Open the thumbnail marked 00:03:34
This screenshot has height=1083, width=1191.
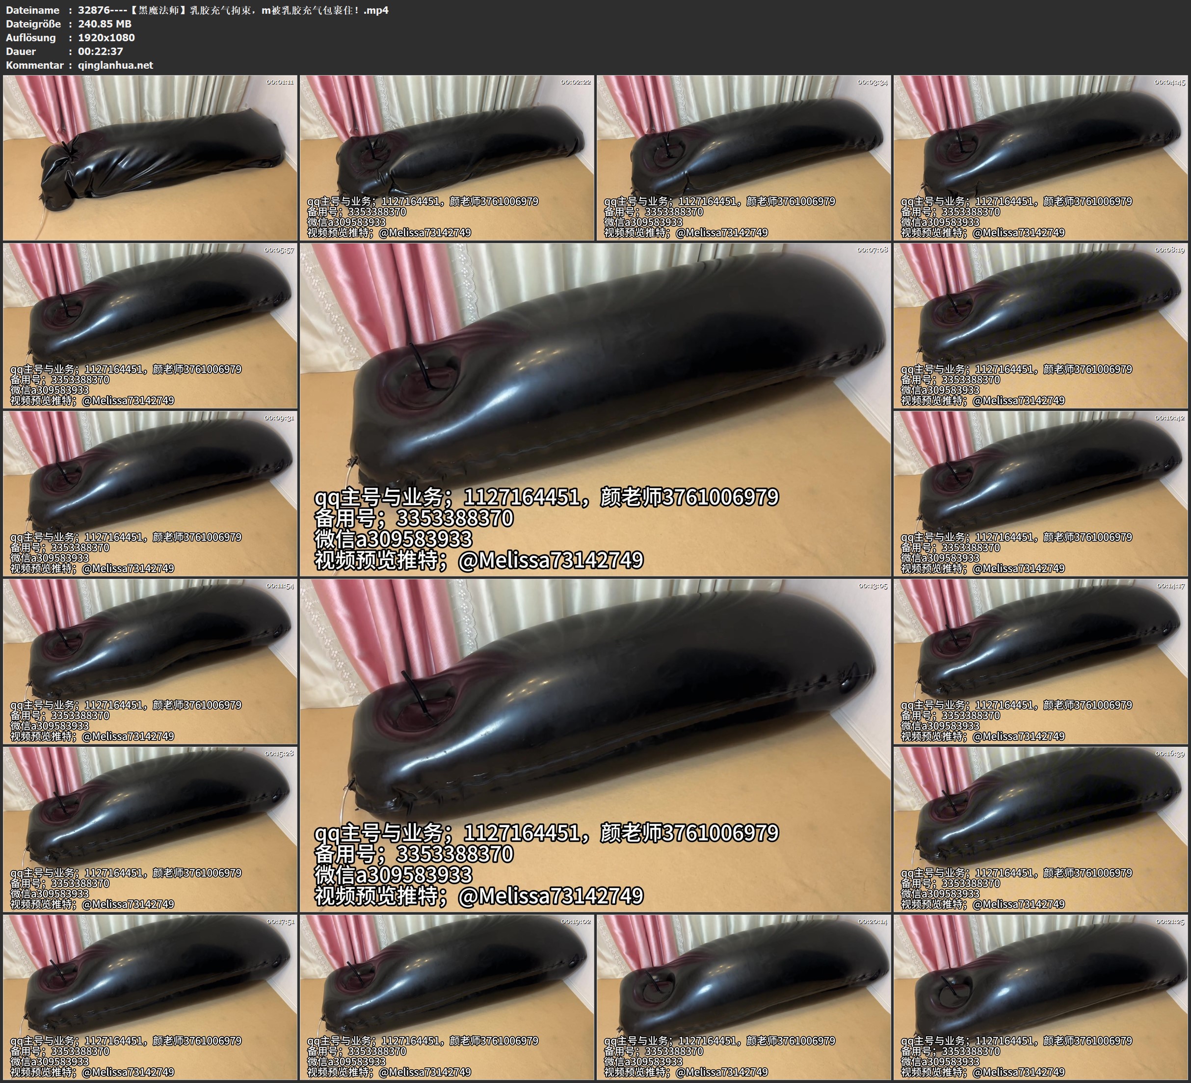pyautogui.click(x=744, y=158)
